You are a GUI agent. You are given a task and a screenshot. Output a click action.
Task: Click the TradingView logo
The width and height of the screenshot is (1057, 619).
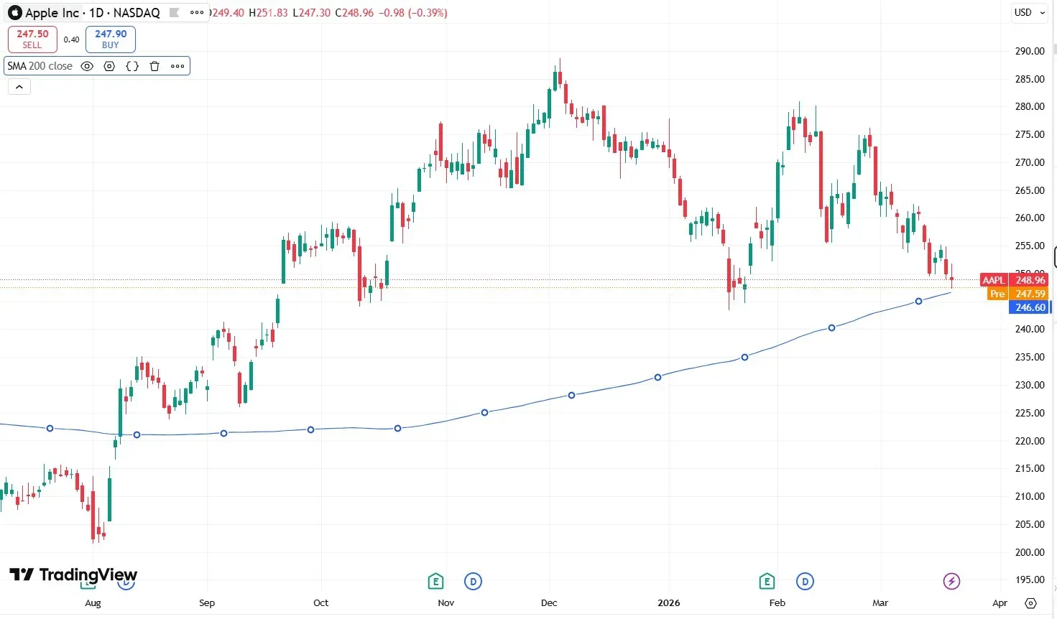tap(72, 574)
